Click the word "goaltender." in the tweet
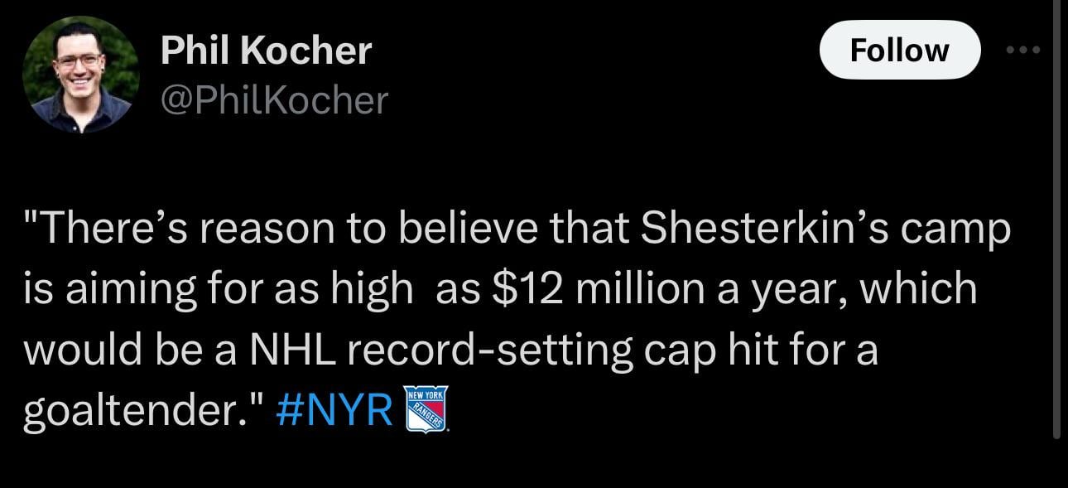Image resolution: width=1068 pixels, height=488 pixels. pos(140,410)
